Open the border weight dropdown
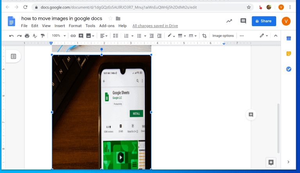The width and height of the screenshot is (300, 173). [182, 36]
